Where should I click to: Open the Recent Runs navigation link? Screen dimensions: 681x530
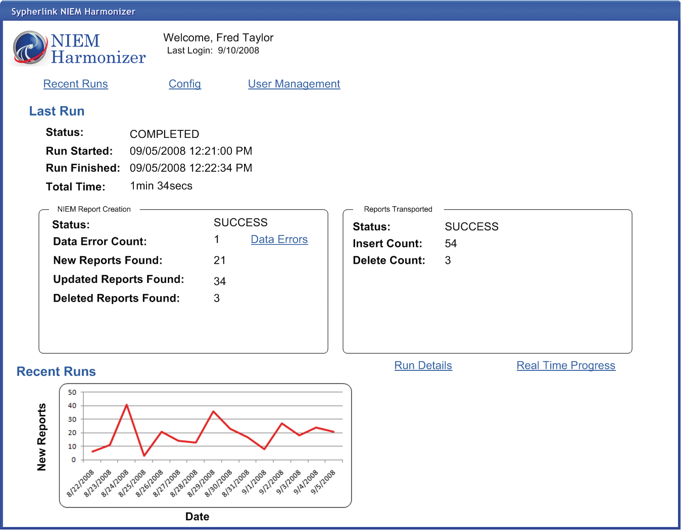(75, 84)
